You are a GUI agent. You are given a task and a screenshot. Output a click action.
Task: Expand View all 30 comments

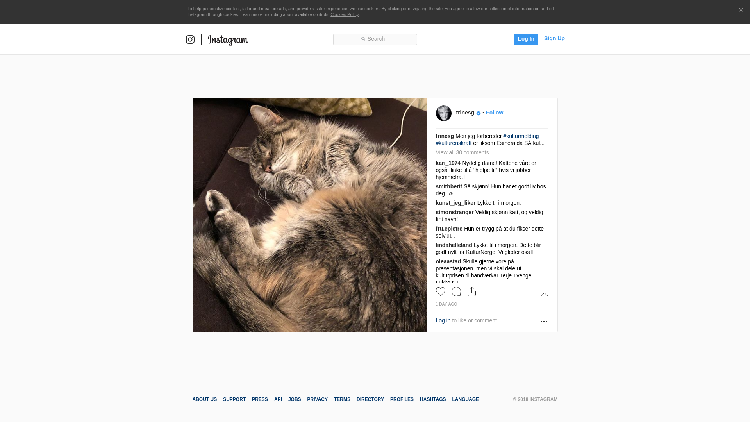pyautogui.click(x=462, y=152)
